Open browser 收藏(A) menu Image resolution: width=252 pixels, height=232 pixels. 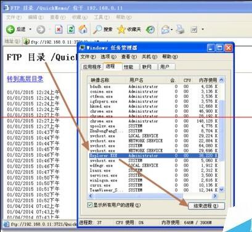(x=79, y=17)
